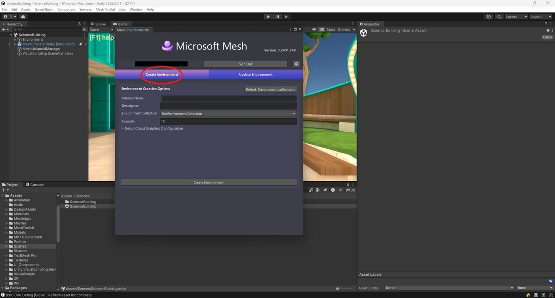The image size is (555, 298).
Task: Select VisualScripting SceneVariables object
Action: 48,53
